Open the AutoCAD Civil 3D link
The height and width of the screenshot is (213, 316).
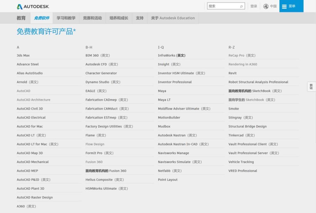click(30, 109)
